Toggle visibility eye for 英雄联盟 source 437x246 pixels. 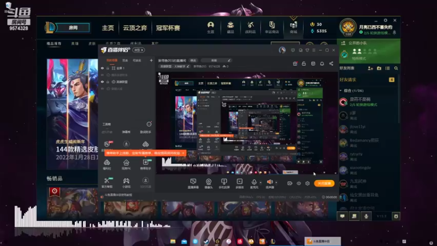[102, 81]
